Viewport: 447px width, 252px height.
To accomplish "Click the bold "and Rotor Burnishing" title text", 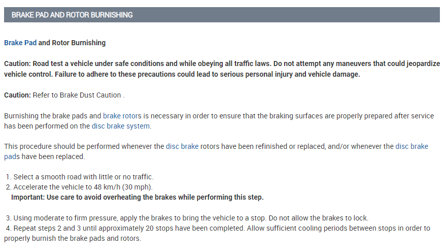I will (x=72, y=43).
